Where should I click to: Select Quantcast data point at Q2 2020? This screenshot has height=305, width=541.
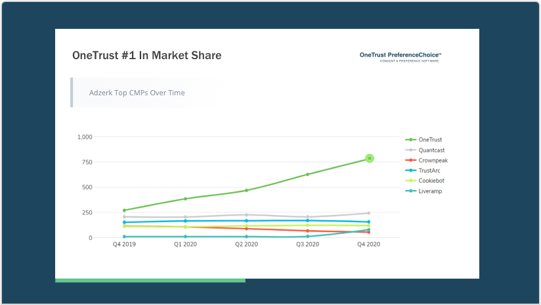246,215
